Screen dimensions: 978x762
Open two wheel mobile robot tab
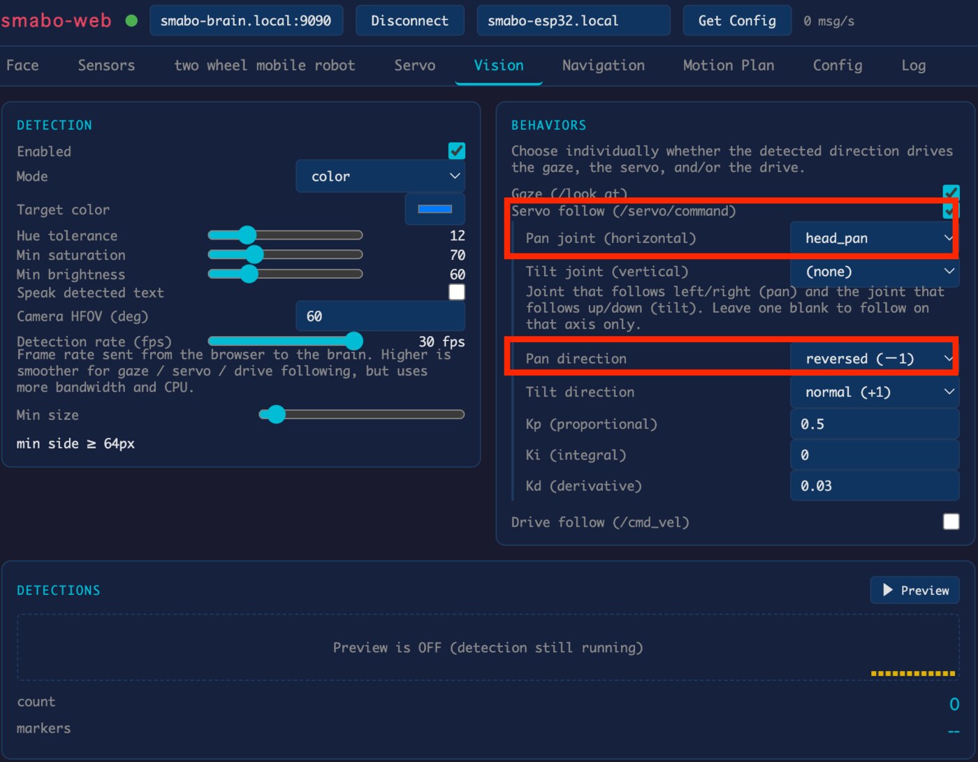tap(265, 66)
